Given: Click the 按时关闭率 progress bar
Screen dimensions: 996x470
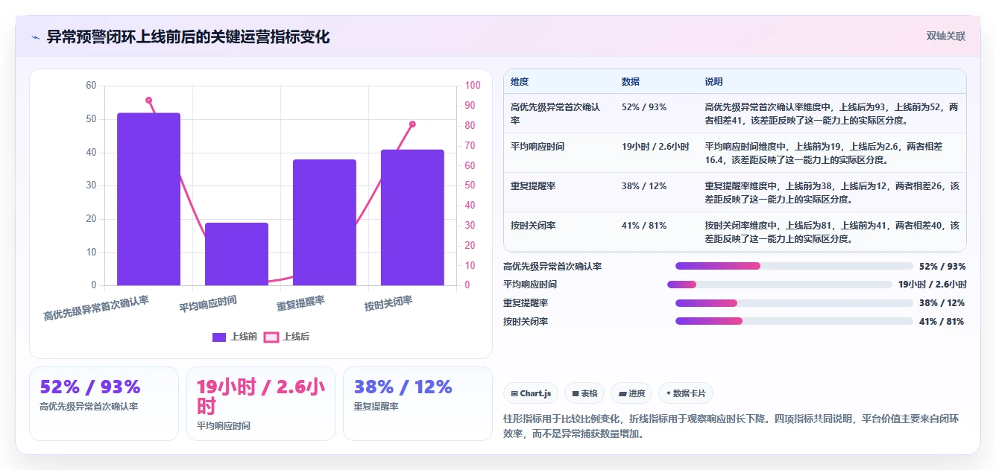Looking at the screenshot, I should pyautogui.click(x=794, y=322).
